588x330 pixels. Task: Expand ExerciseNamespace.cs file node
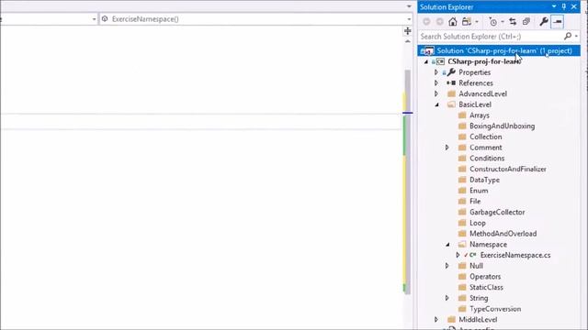tap(458, 255)
